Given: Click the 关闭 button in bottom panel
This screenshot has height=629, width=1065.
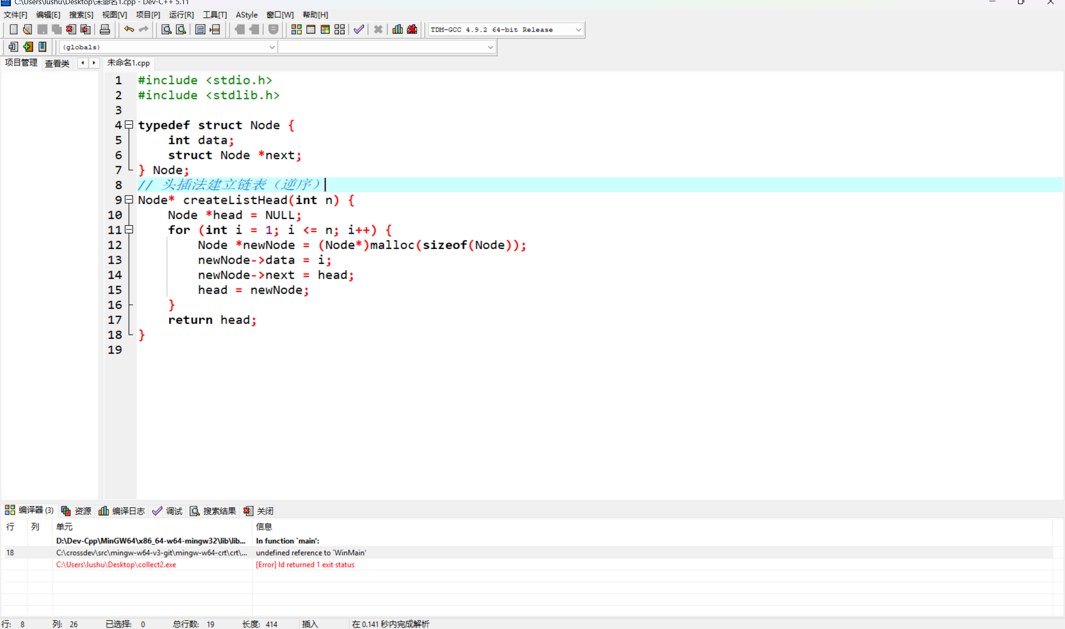Looking at the screenshot, I should coord(259,511).
